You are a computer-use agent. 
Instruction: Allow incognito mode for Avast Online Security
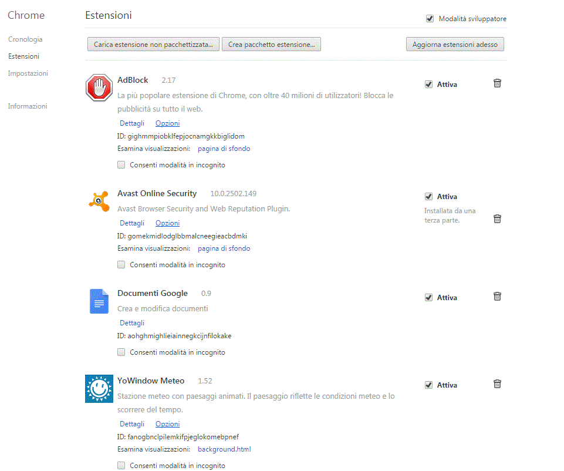121,265
